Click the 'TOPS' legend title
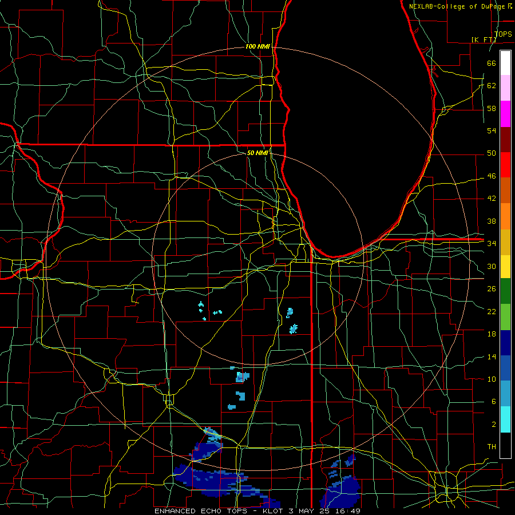Viewport: 515px width, 515px height. [503, 34]
